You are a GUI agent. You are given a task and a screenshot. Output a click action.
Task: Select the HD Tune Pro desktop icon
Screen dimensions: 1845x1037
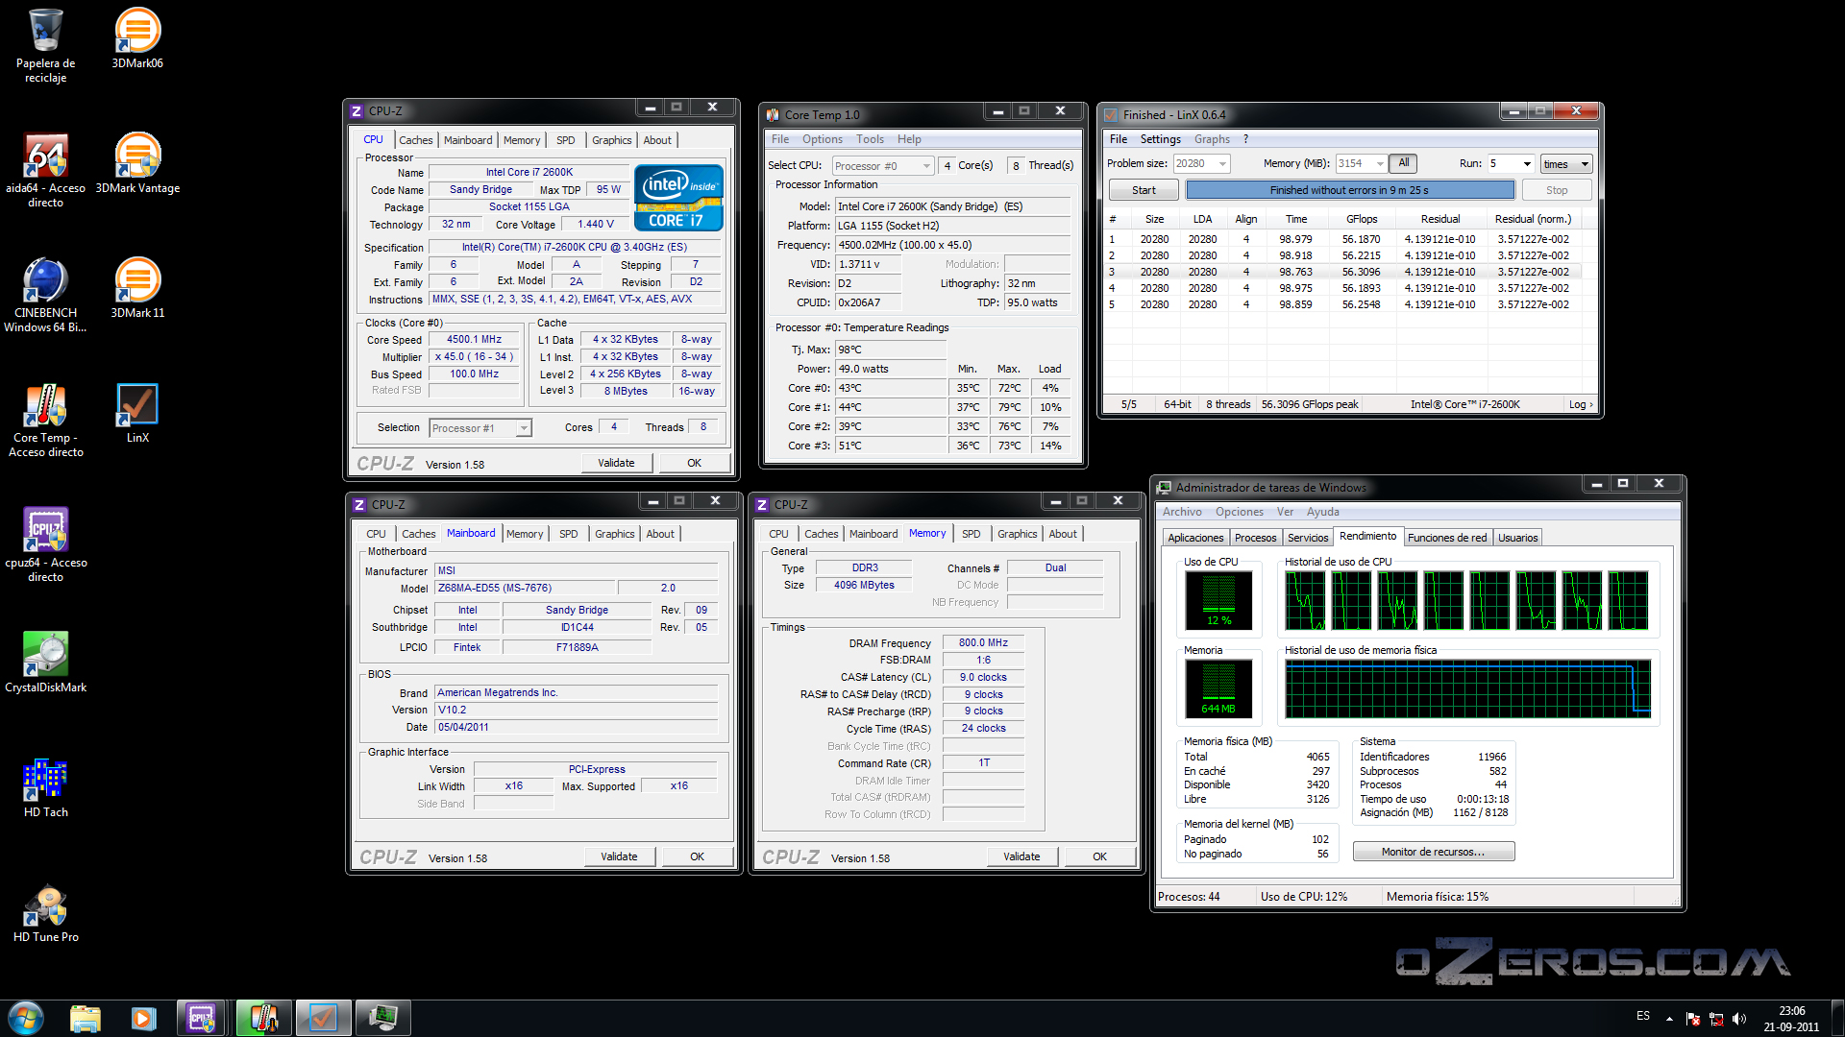[45, 912]
